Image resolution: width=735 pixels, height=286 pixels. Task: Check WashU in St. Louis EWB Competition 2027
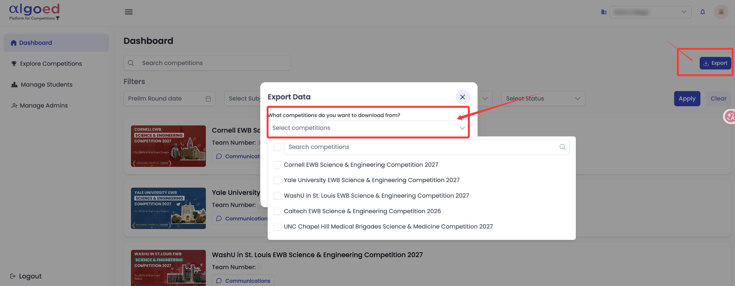[277, 196]
